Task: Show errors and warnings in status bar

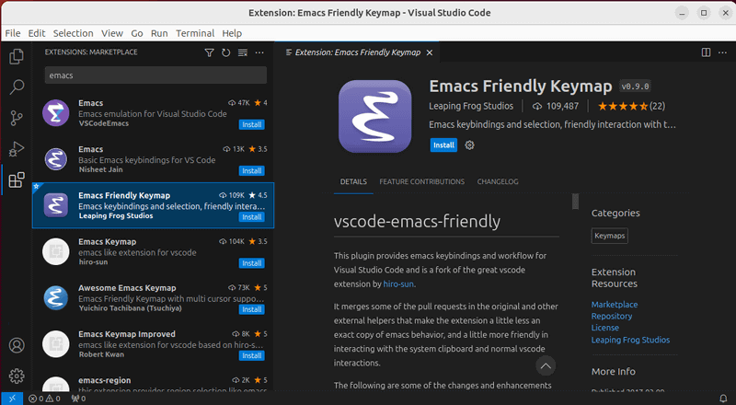Action: 44,399
